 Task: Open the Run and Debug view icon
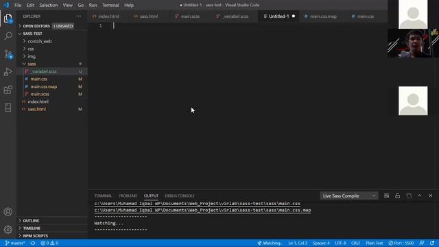point(8,72)
